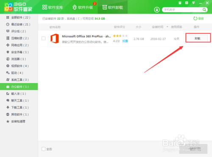This screenshot has height=157, width=212.
Task: Select 压缩刻录 (2) category
Action: (19, 38)
